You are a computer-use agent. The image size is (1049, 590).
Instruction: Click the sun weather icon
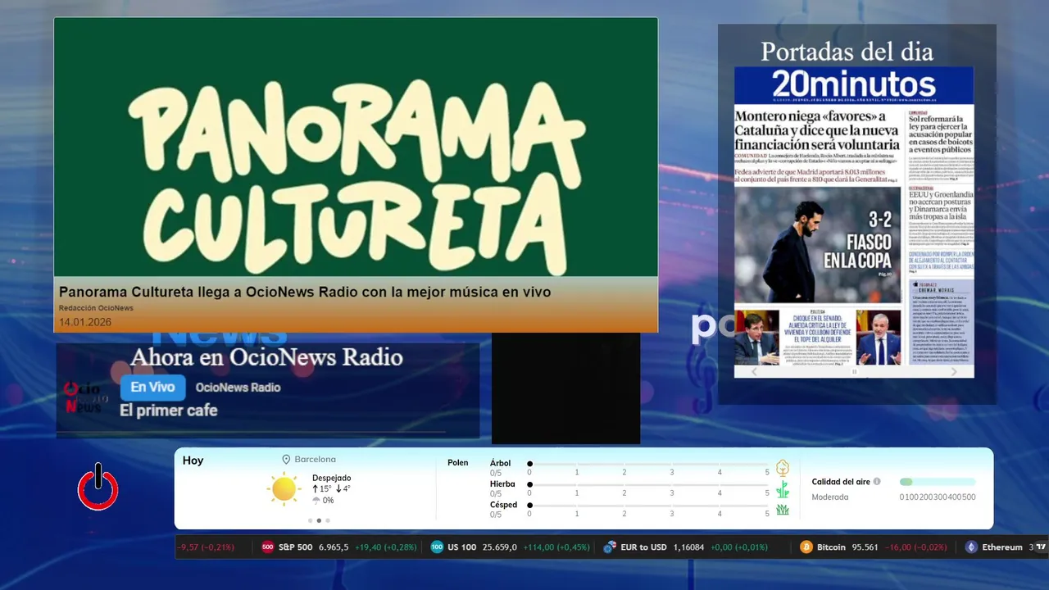pos(284,488)
